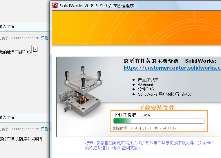Select 'SolidWorks 用户的技巧与诀窍' bullet text
This screenshot has height=158, width=221.
(x=164, y=94)
